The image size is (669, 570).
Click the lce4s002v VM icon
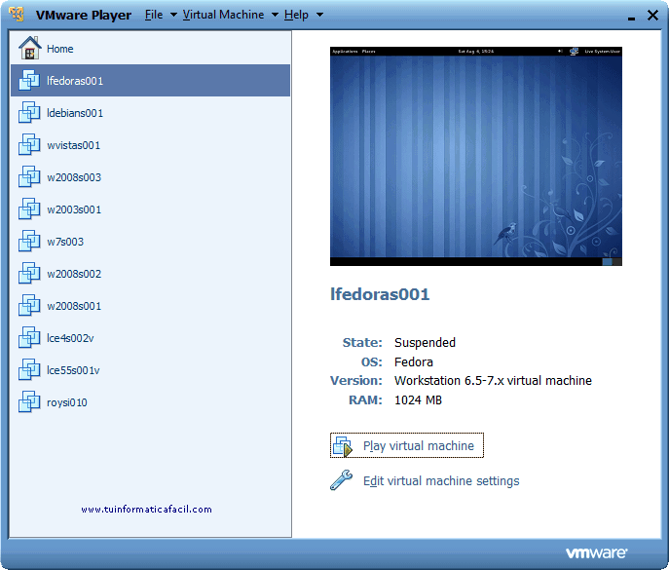coord(29,337)
